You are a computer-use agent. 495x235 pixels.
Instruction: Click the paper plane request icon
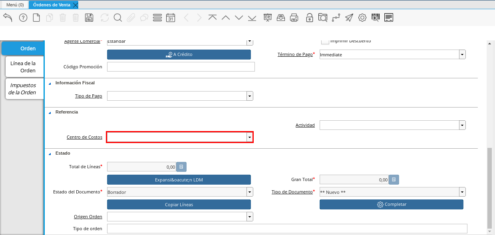tap(349, 18)
